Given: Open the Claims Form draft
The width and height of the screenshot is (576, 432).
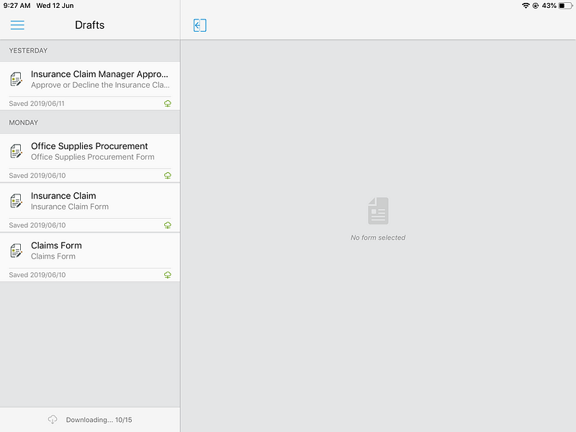Looking at the screenshot, I should (90, 258).
